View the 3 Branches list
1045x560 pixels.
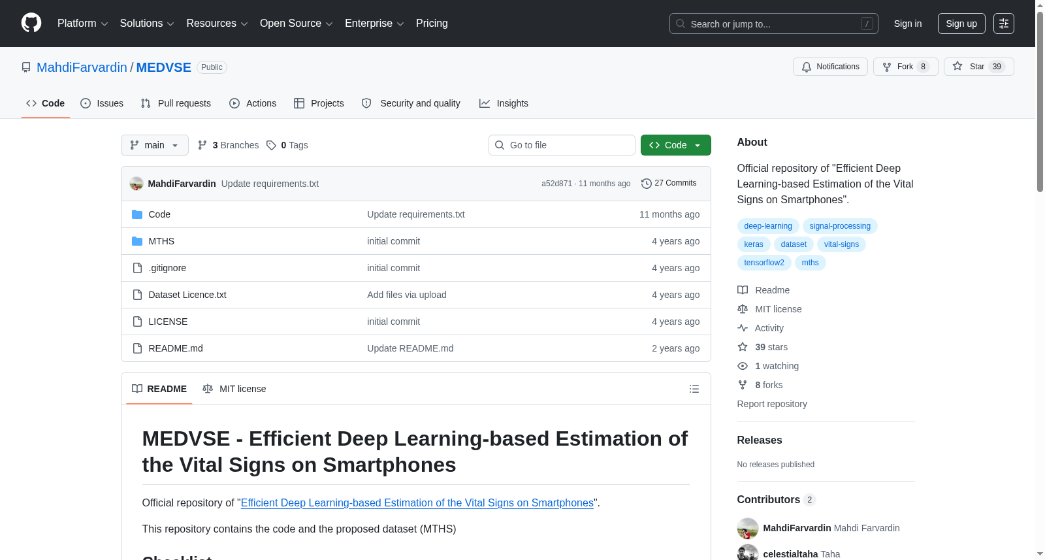point(228,145)
